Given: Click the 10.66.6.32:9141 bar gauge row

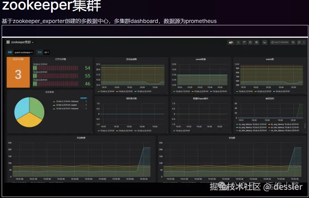Looking at the screenshot, I should click(56, 84).
